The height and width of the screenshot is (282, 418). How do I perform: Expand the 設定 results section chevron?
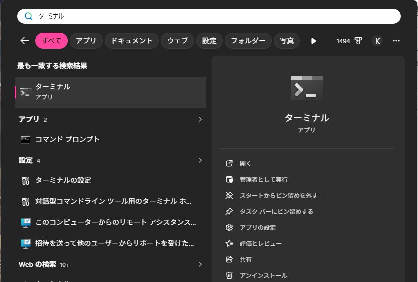[200, 160]
